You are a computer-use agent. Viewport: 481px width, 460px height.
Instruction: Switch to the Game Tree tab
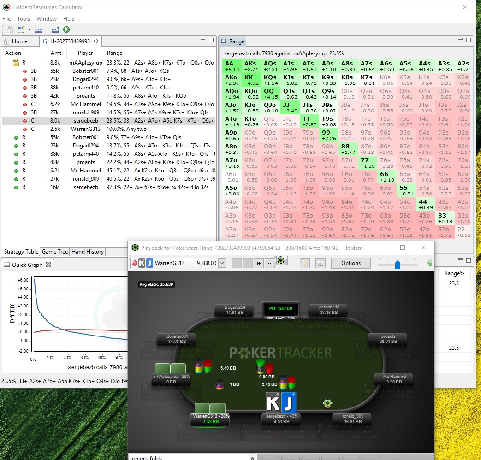coord(55,252)
